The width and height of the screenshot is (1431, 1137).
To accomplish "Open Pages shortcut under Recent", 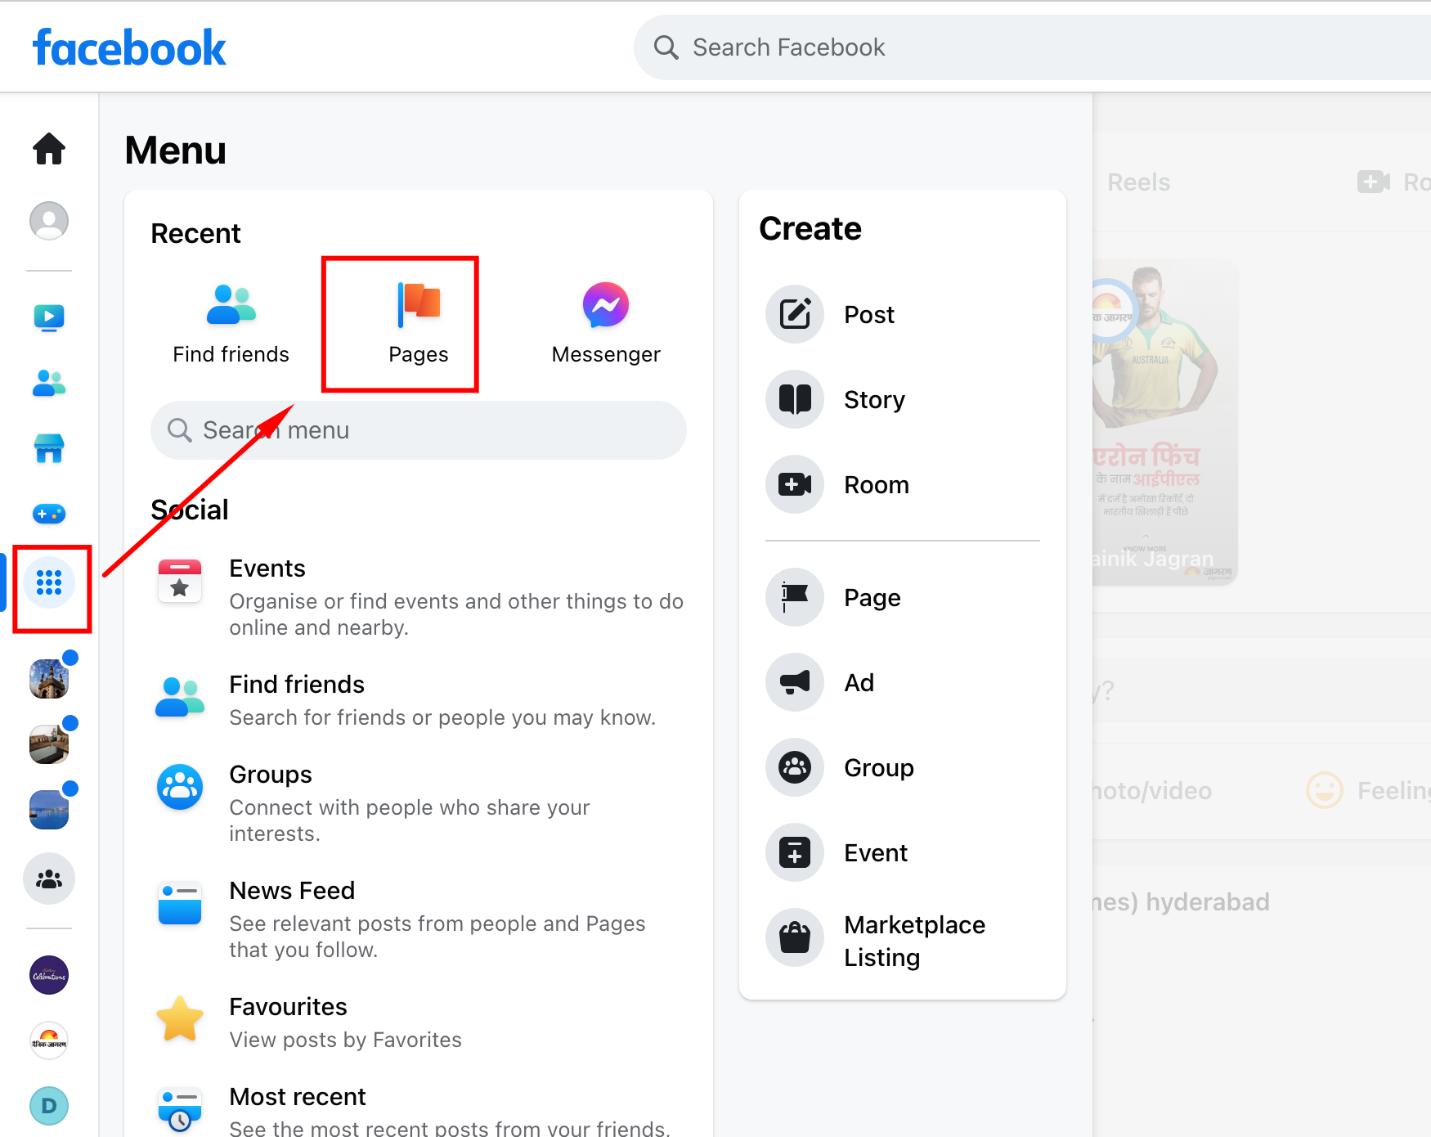I will pyautogui.click(x=418, y=324).
